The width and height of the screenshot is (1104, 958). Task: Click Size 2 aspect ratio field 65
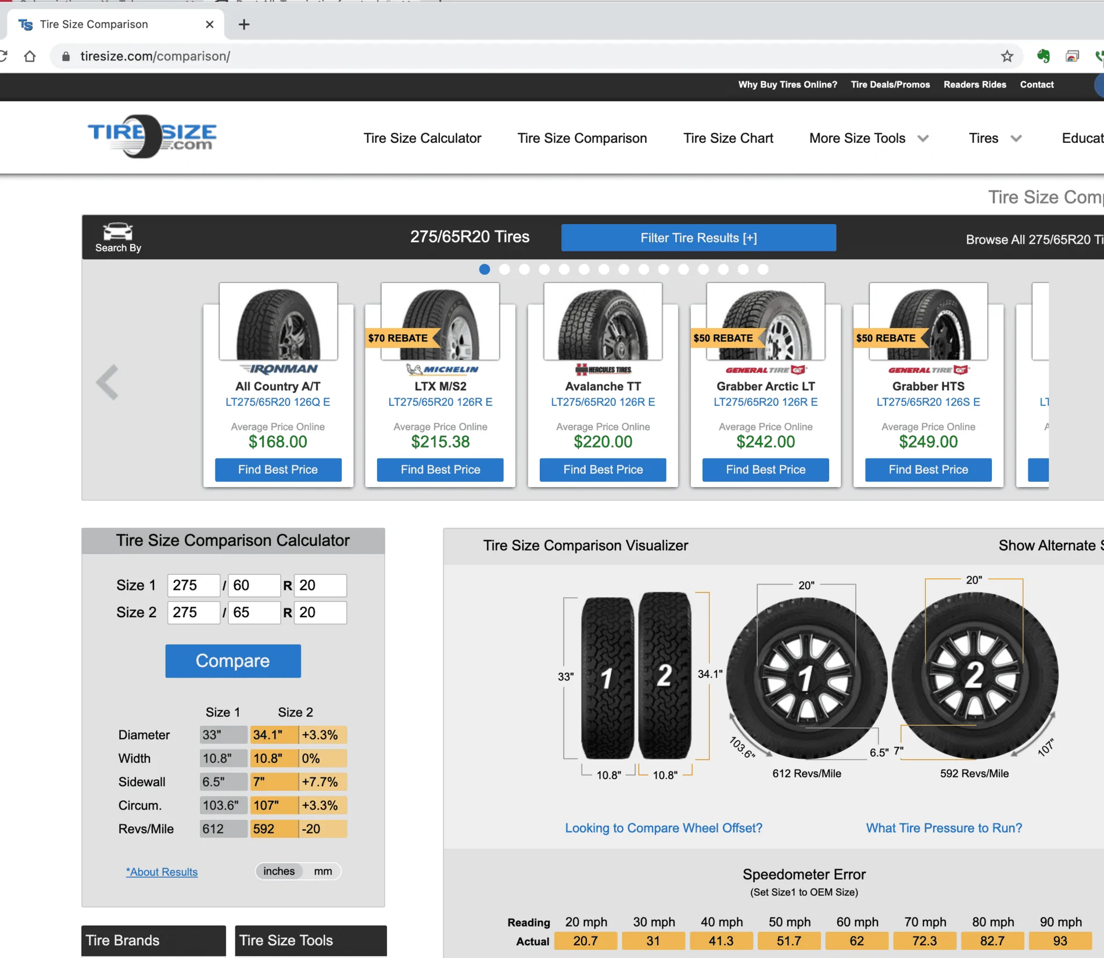[x=254, y=613]
